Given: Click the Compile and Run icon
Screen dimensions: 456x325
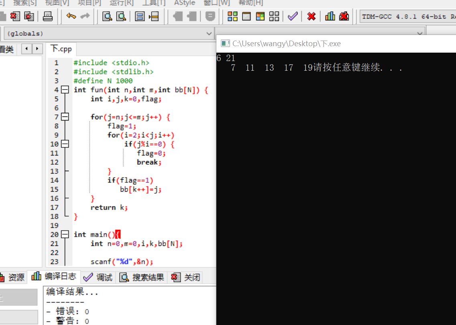Looking at the screenshot, I should point(260,16).
